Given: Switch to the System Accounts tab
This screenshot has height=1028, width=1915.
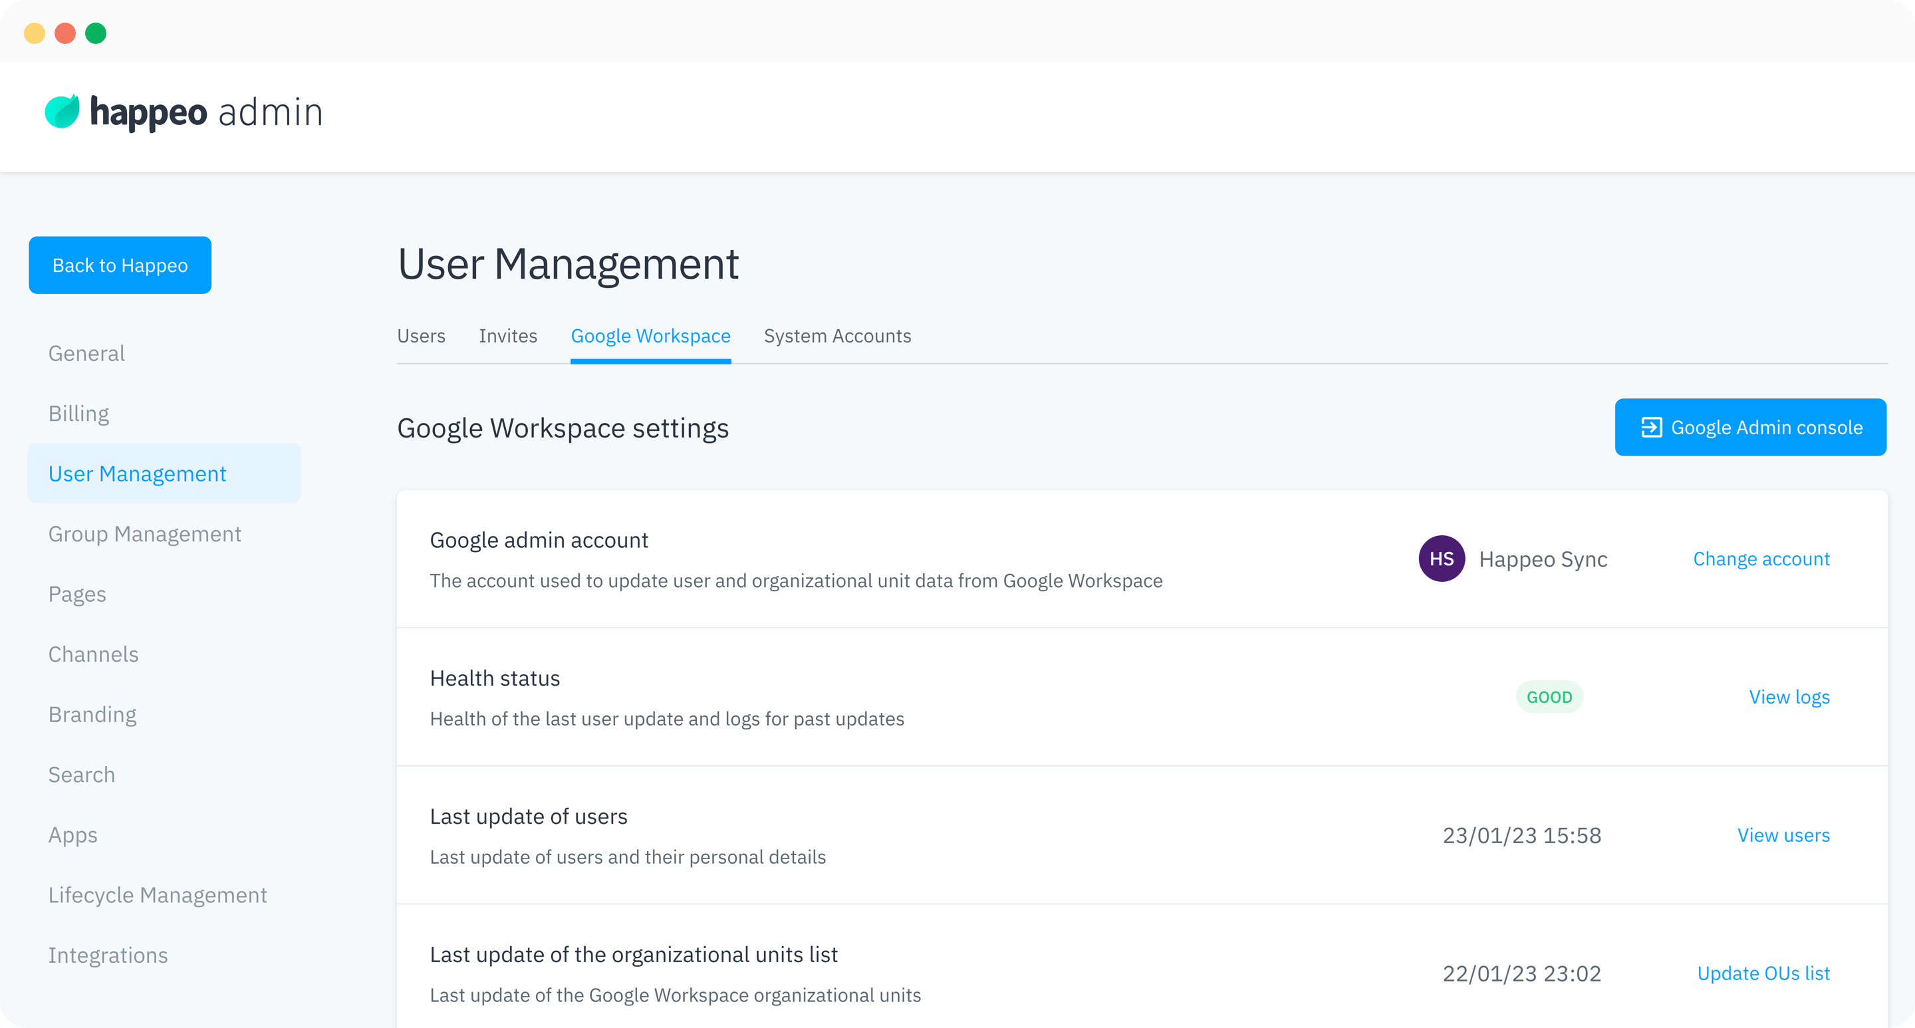Looking at the screenshot, I should (837, 336).
